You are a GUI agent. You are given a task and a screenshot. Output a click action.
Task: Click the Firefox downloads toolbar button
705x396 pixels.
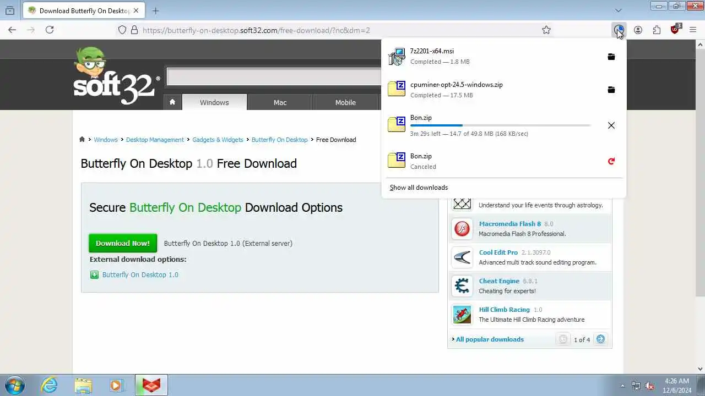[619, 30]
